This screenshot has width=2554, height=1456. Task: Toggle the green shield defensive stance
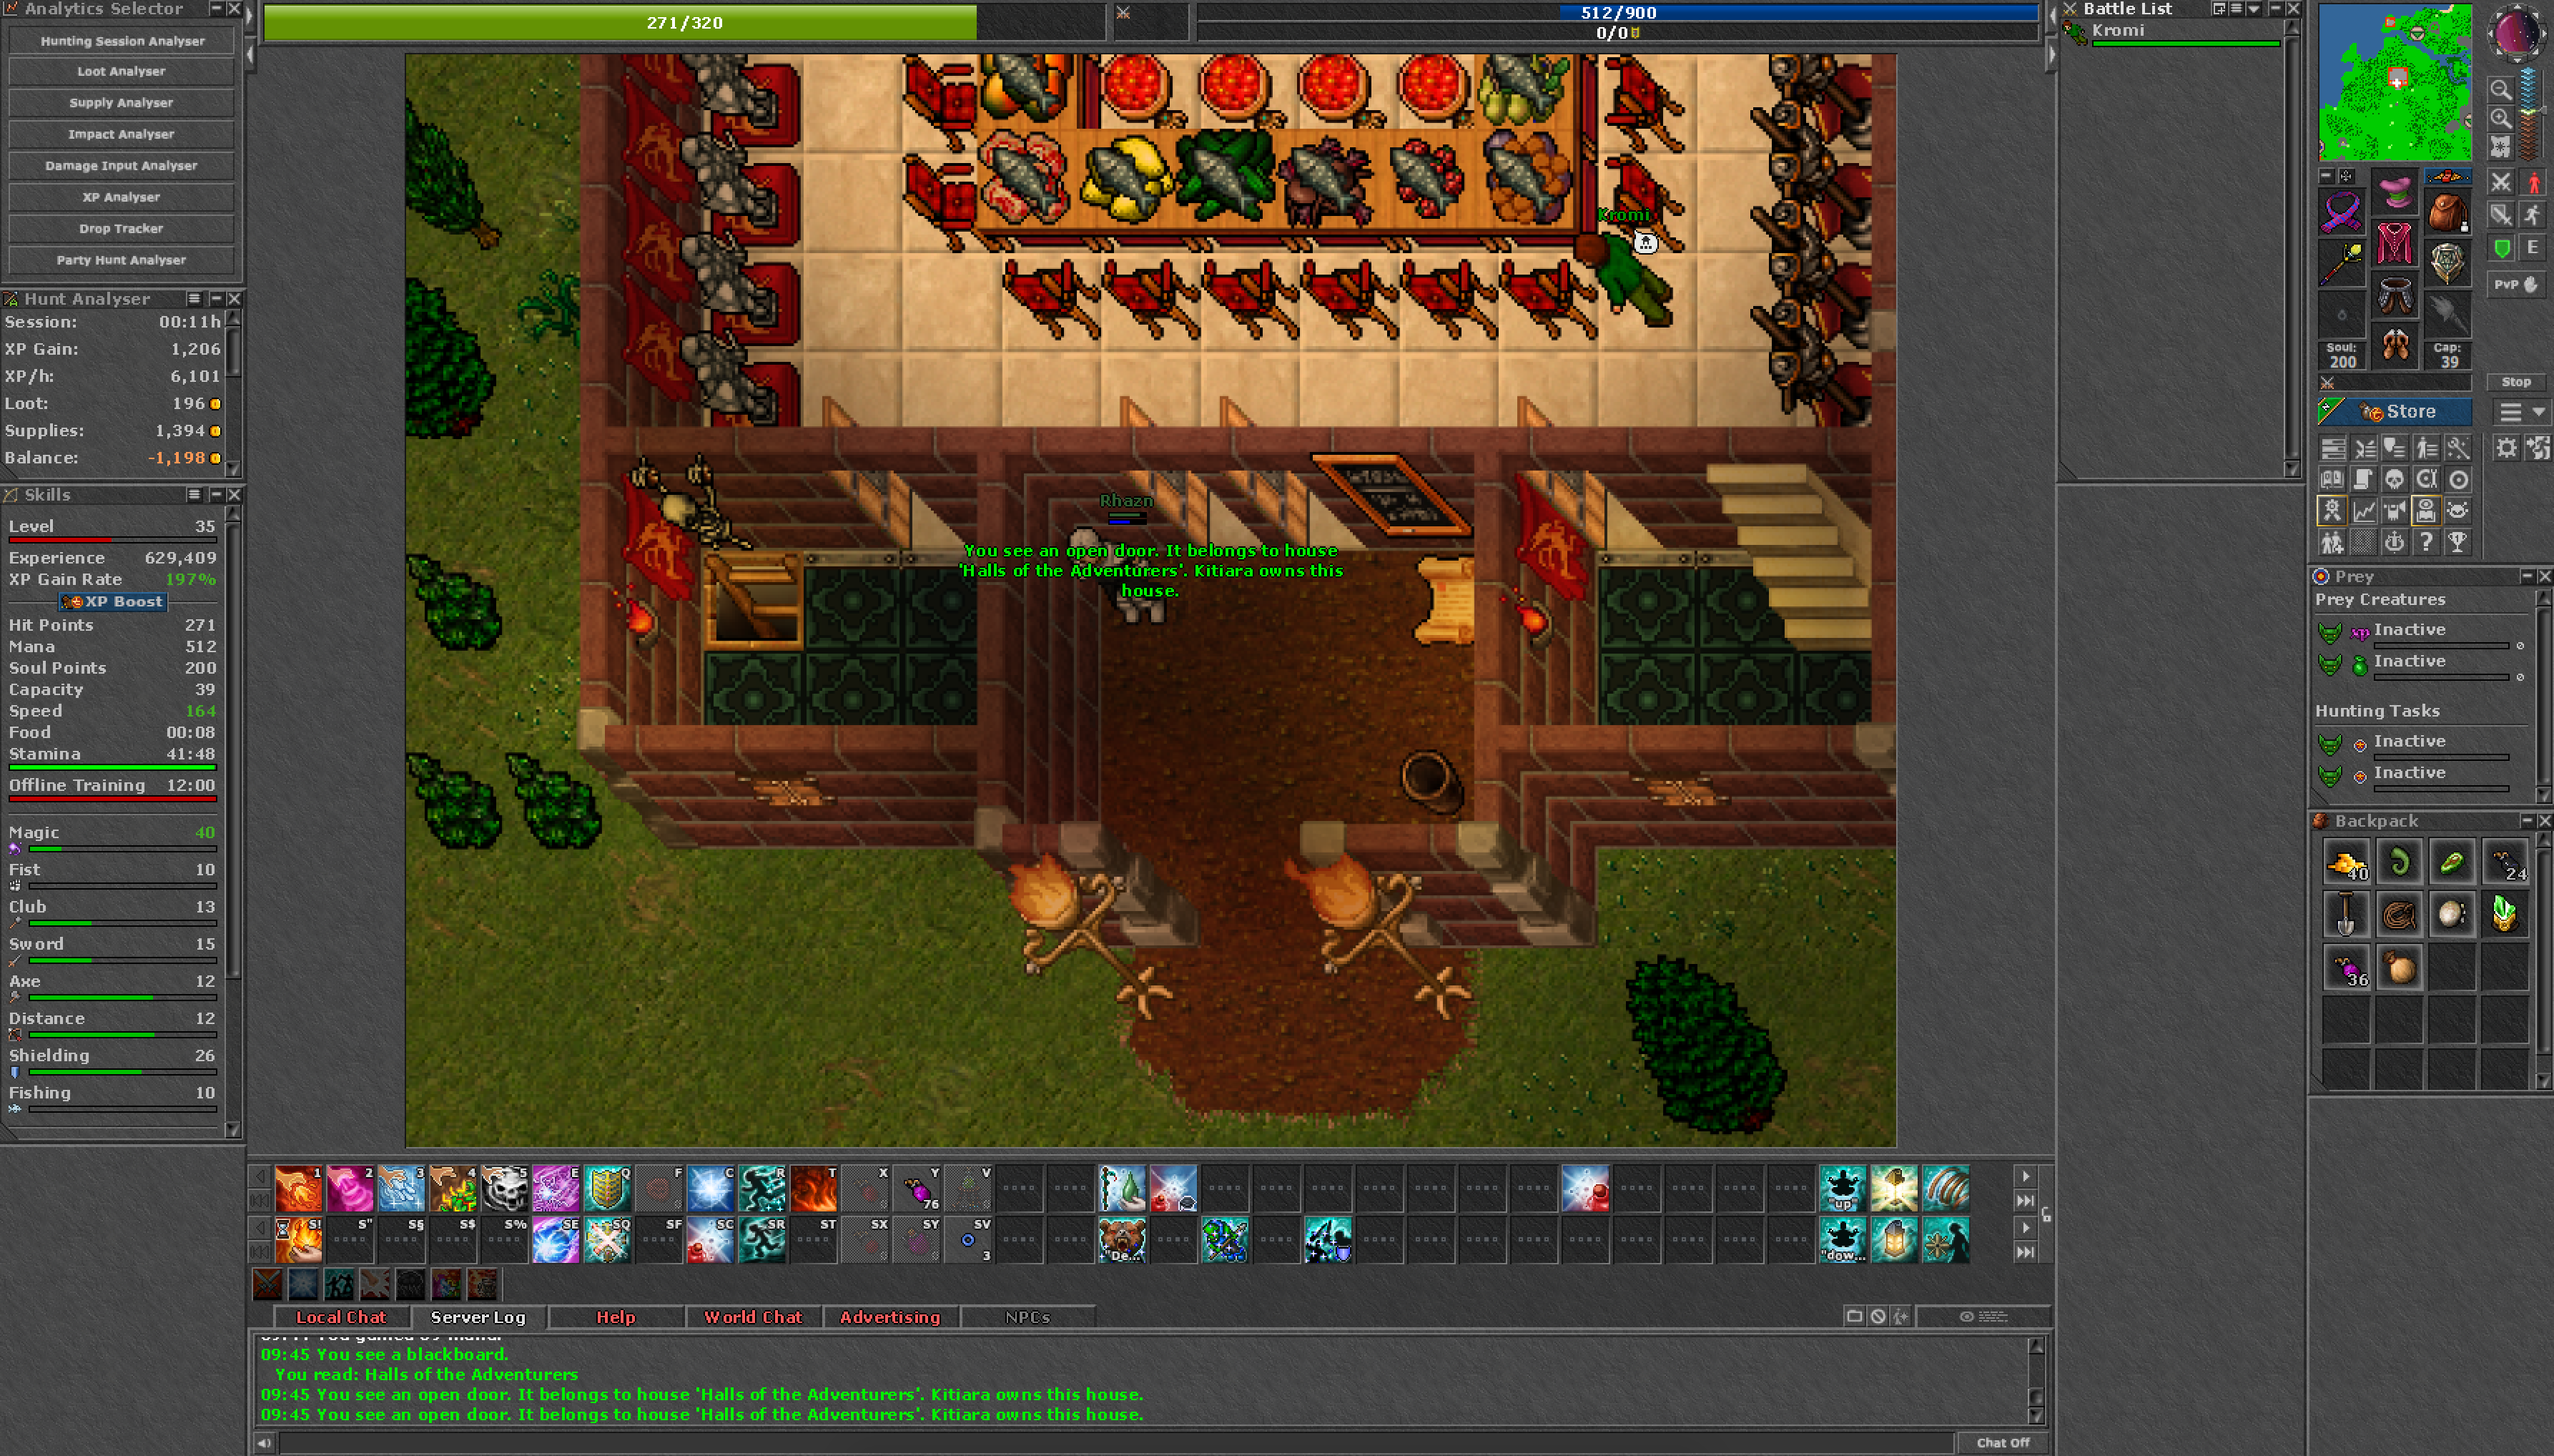pos(2502,248)
